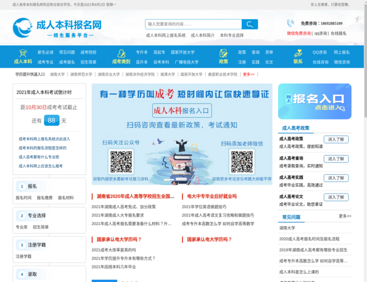Open article 电大中专毕业后好就业吗

tap(212, 196)
